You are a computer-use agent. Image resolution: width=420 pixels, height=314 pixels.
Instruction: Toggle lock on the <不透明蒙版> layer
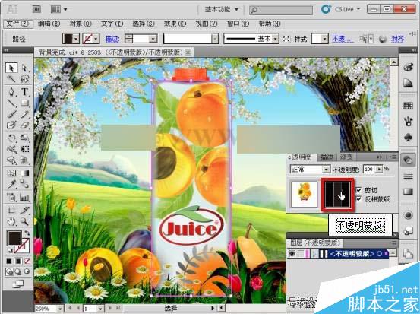click(301, 253)
